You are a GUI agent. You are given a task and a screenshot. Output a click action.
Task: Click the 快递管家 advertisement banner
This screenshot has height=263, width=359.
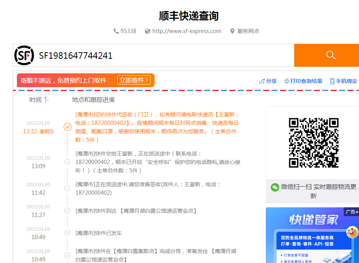[x=312, y=235]
